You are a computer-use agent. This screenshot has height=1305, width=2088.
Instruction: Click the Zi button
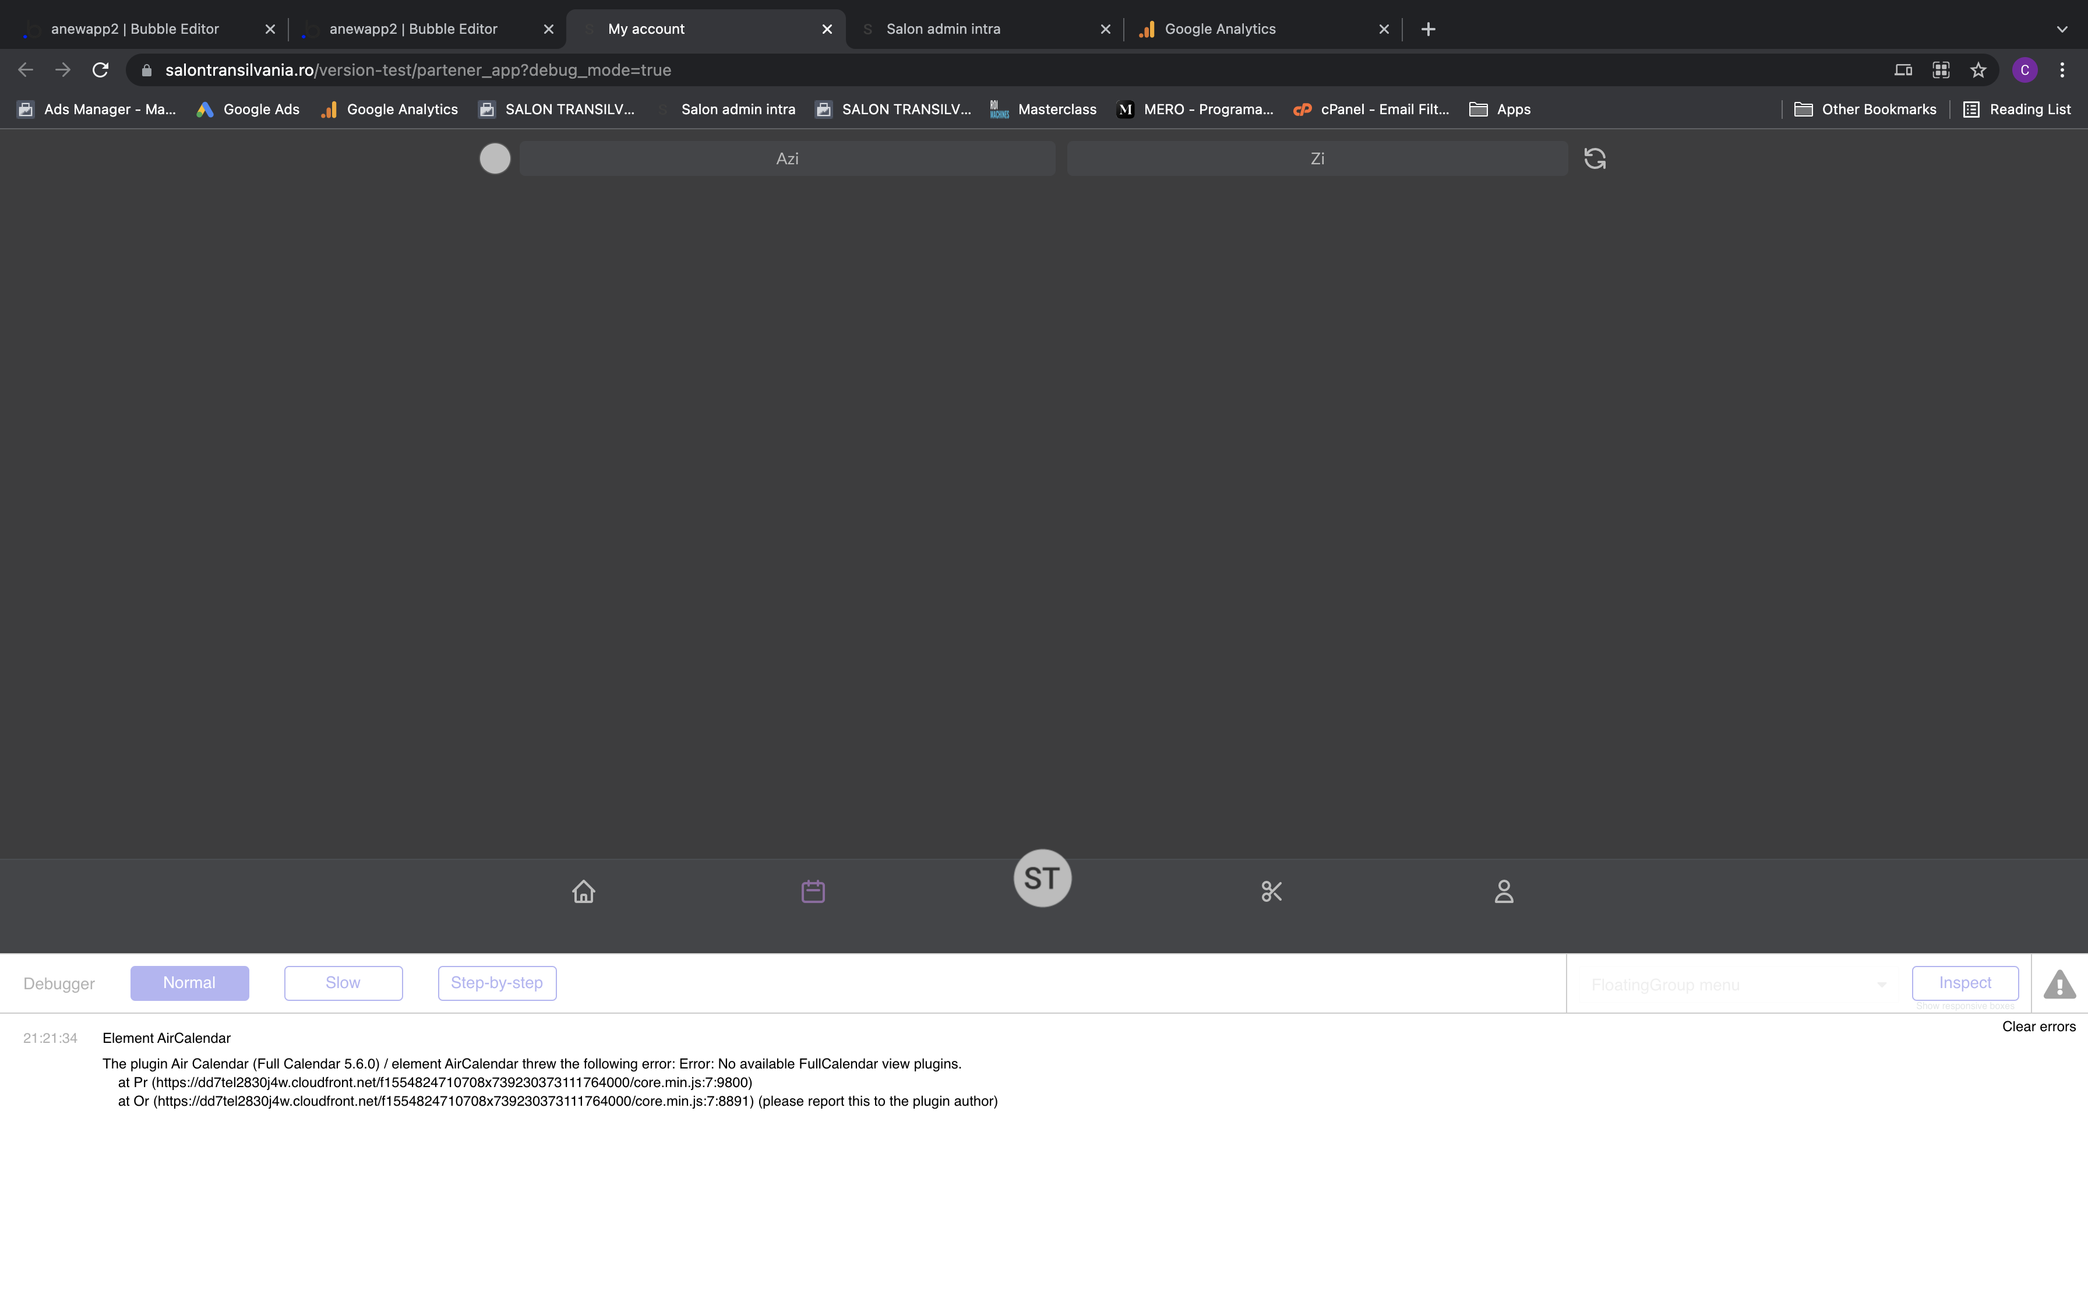coord(1317,158)
